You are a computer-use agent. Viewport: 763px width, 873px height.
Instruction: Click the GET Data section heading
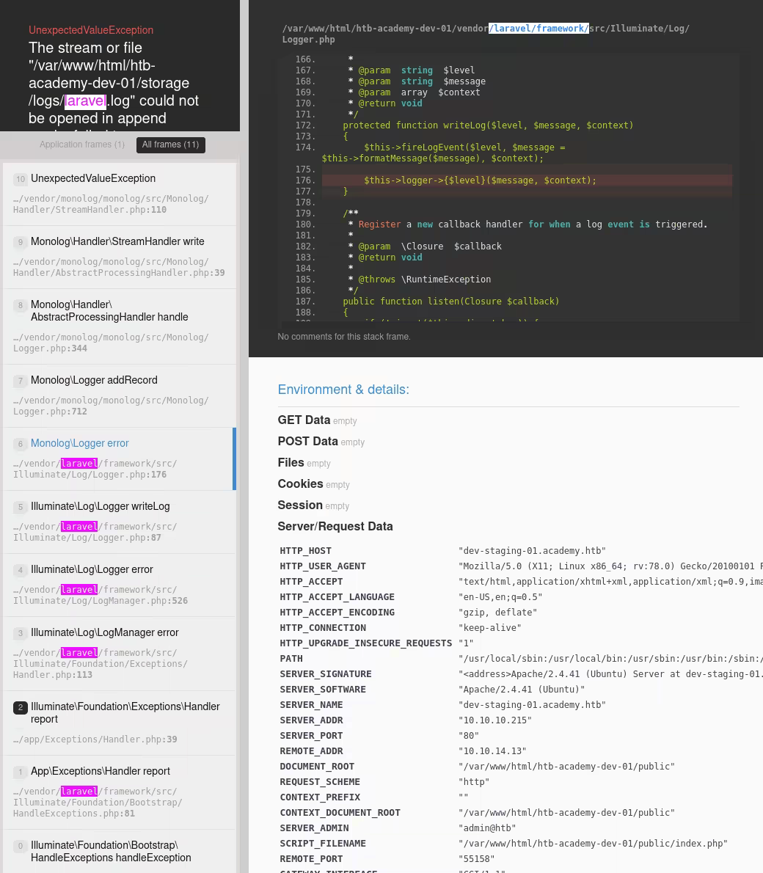[x=304, y=420]
